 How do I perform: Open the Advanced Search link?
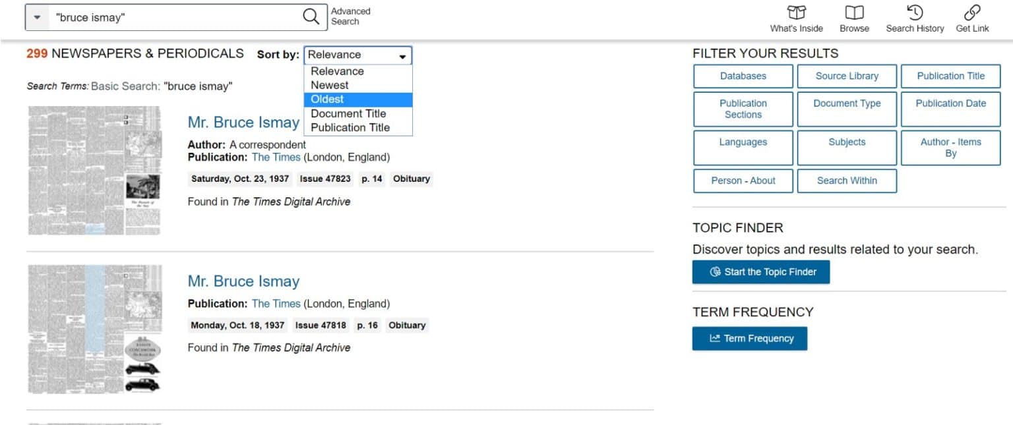[350, 16]
